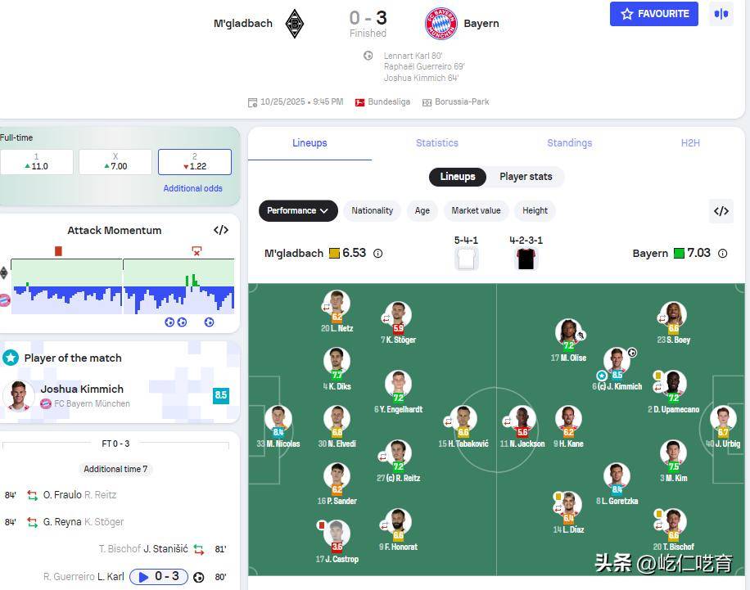Switch to the Player stats pill
750x590 pixels.
coord(526,177)
